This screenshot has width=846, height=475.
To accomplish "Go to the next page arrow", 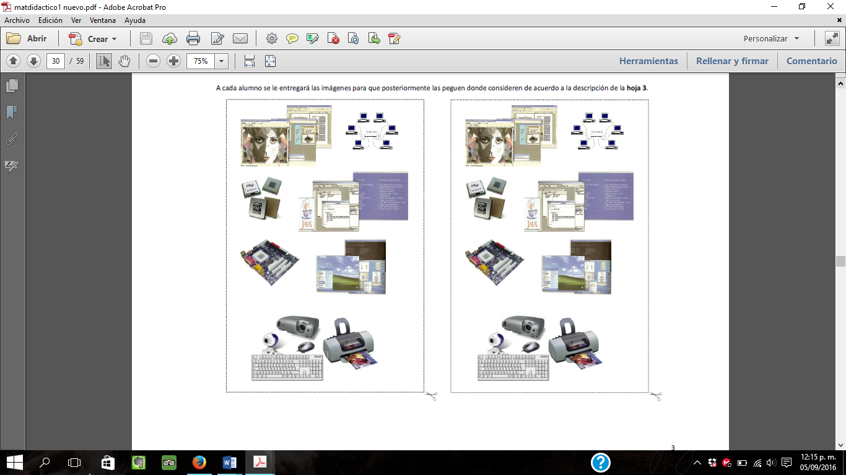I will (x=34, y=61).
